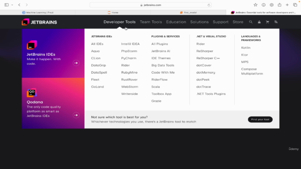The image size is (301, 169).
Task: Click the JetBrains IDEs product icon
Action: 32,45
